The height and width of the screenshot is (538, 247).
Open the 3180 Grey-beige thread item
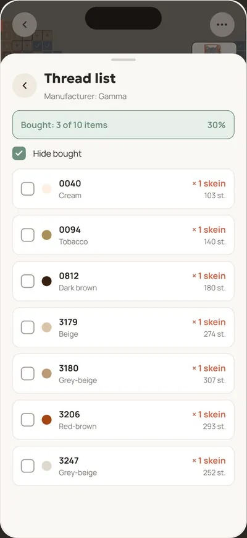[x=124, y=373]
